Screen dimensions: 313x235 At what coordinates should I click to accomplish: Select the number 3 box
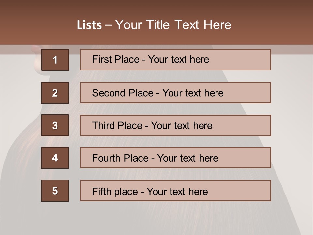pos(55,125)
